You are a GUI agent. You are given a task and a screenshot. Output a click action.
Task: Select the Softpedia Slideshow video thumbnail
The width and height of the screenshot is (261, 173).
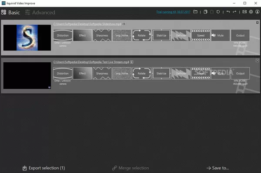tap(27, 38)
